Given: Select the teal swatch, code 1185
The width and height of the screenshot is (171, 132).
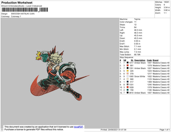Looking at the screenshot, I should 127,90.
